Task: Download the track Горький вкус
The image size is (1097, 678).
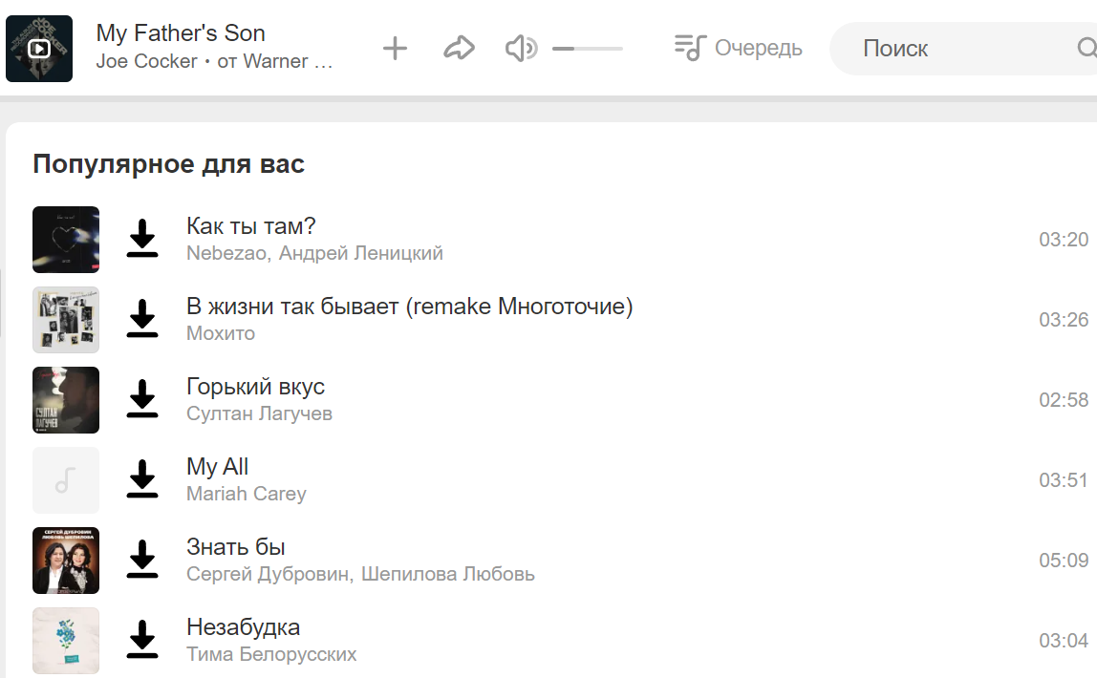Action: pos(142,399)
